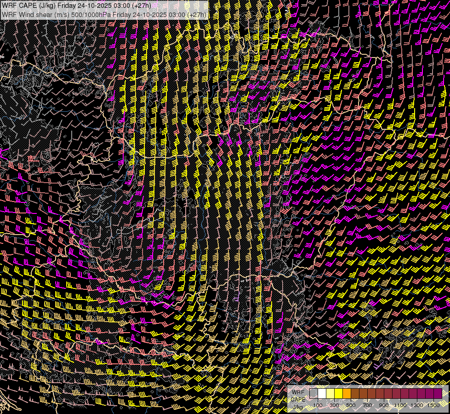Pick the bright yellow CAPE legend swatch
Screen dimensions: 450x414
tap(338, 393)
